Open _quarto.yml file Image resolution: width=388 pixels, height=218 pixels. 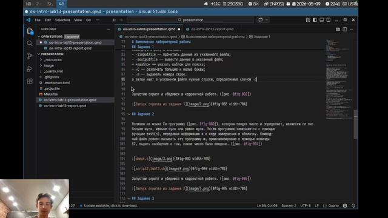coord(53,71)
